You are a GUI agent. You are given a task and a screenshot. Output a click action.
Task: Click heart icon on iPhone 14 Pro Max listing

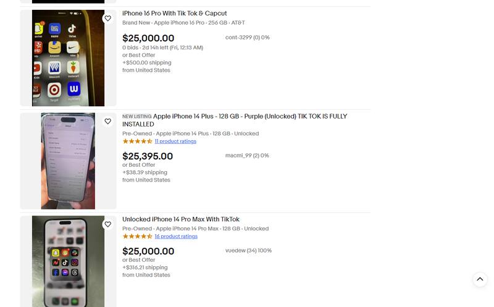coord(107,225)
